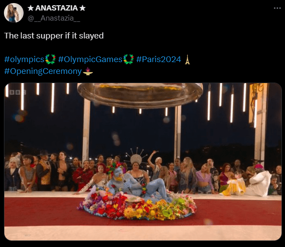Screen dimensions: 285x247
Task: Open the three-dot more options menu
Action: point(277,8)
